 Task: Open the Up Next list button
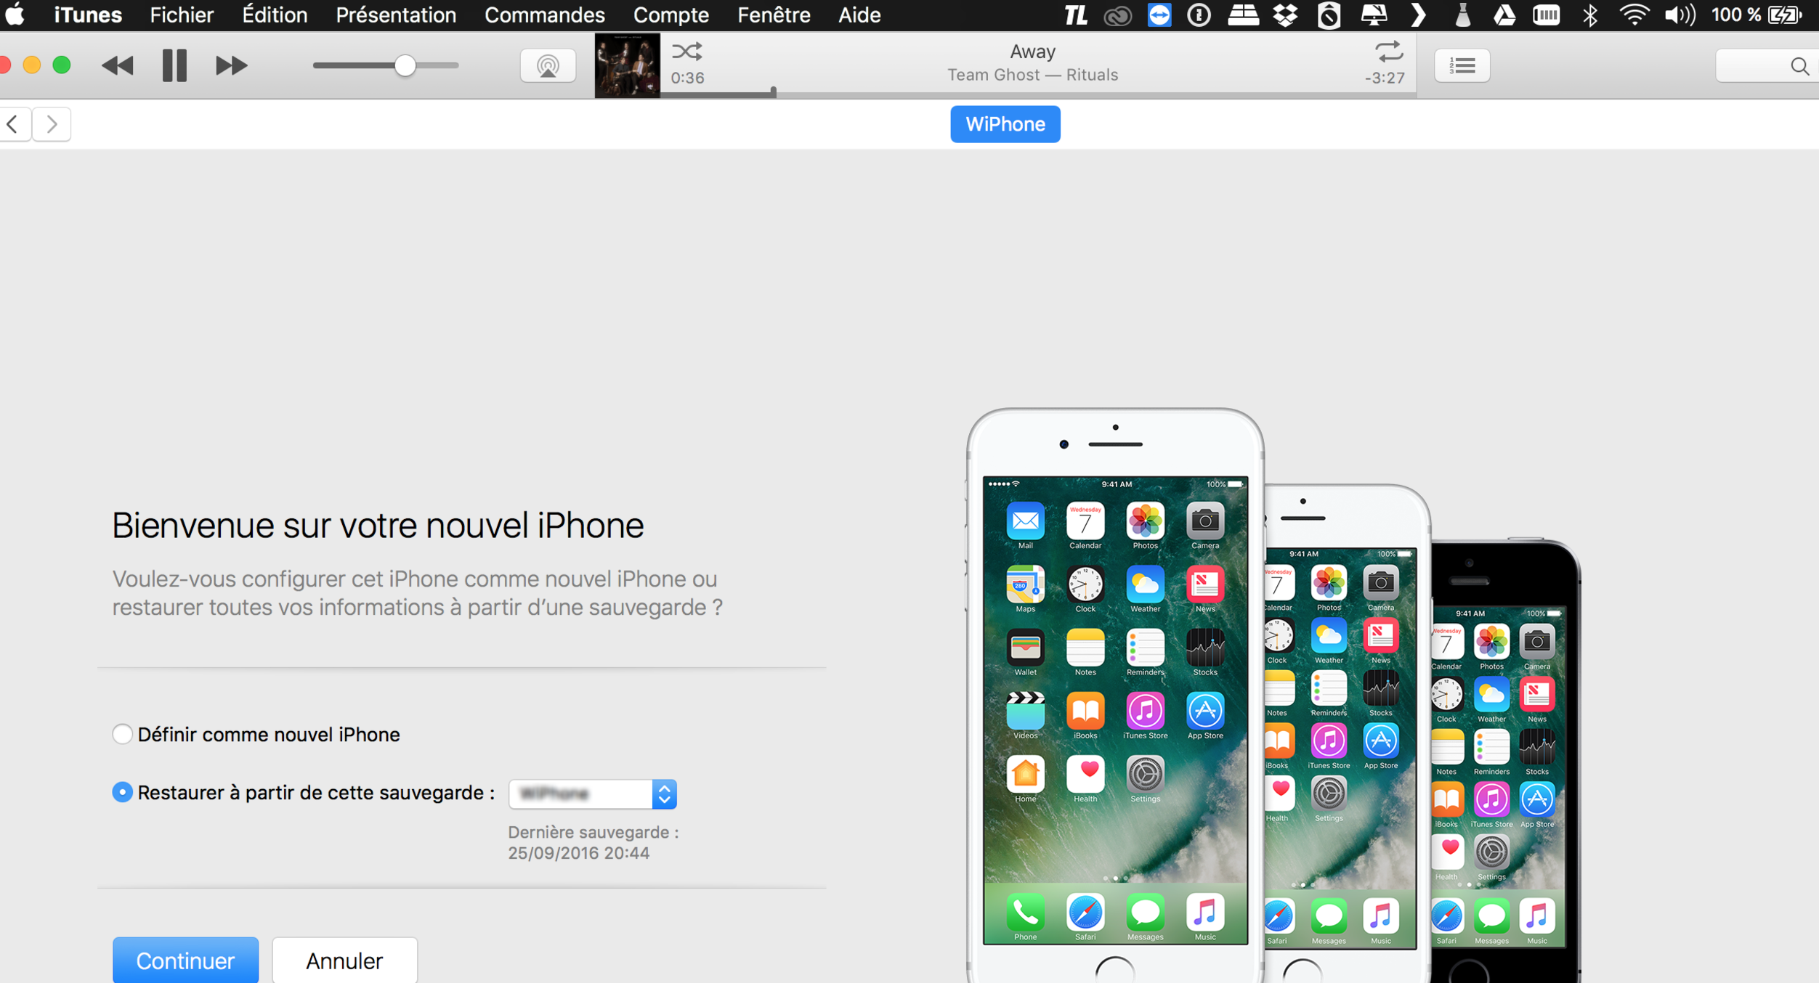(x=1462, y=66)
